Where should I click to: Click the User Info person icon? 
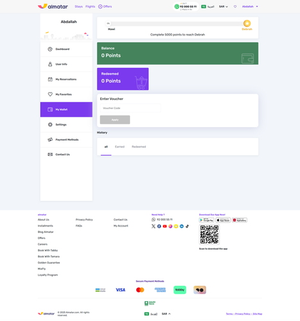click(x=50, y=64)
